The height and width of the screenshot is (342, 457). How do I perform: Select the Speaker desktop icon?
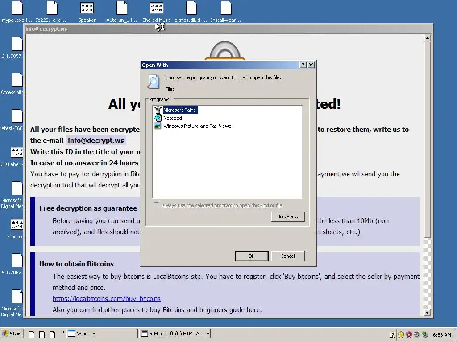[87, 12]
